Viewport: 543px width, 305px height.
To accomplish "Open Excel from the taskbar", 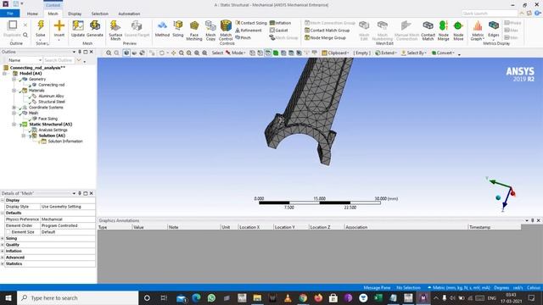I will pyautogui.click(x=378, y=297).
